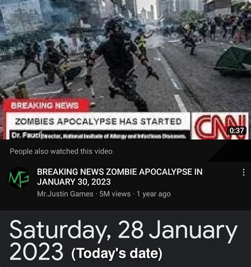Click the CNN logo in the thumbnail
Image resolution: width=251 pixels, height=267 pixels.
220,126
